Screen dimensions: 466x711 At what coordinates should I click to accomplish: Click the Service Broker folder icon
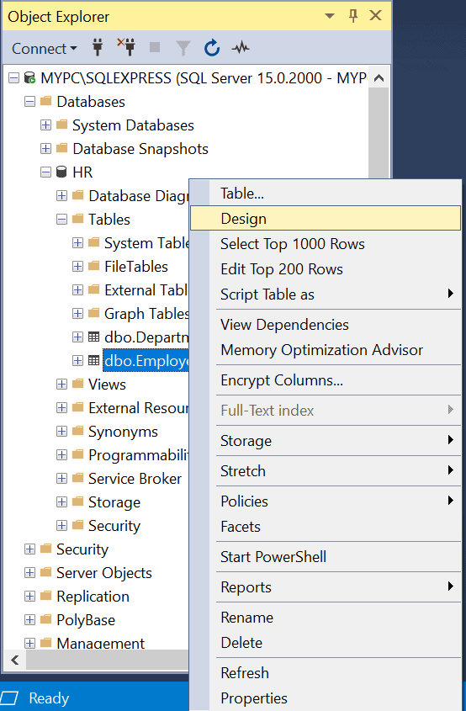click(77, 479)
